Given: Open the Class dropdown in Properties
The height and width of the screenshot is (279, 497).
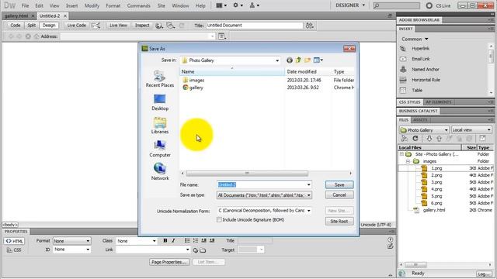Looking at the screenshot, I should pos(137,241).
